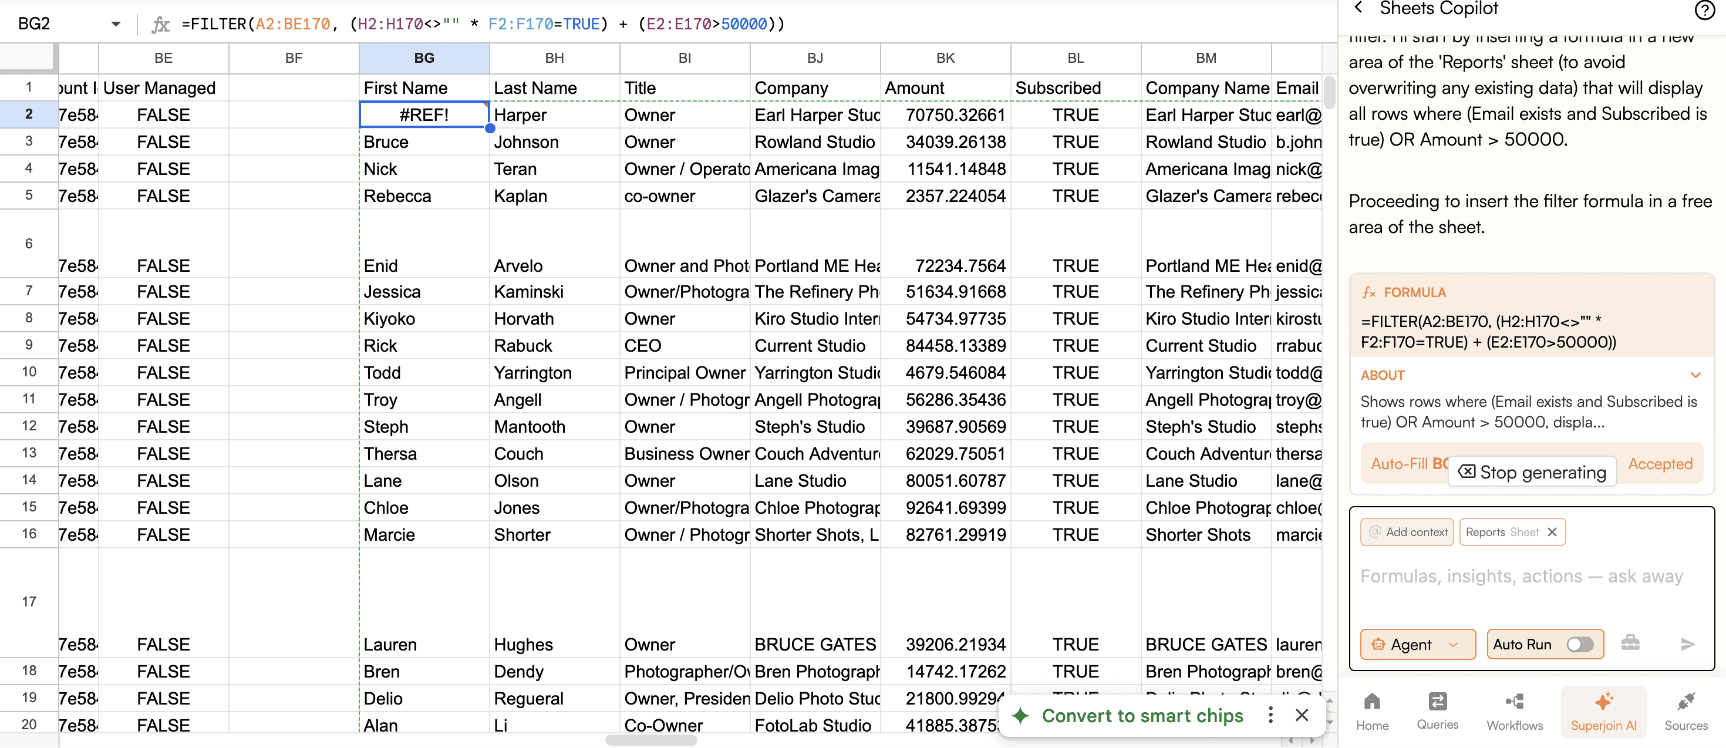Click the back arrow in Sheets Copilot header

(x=1358, y=8)
